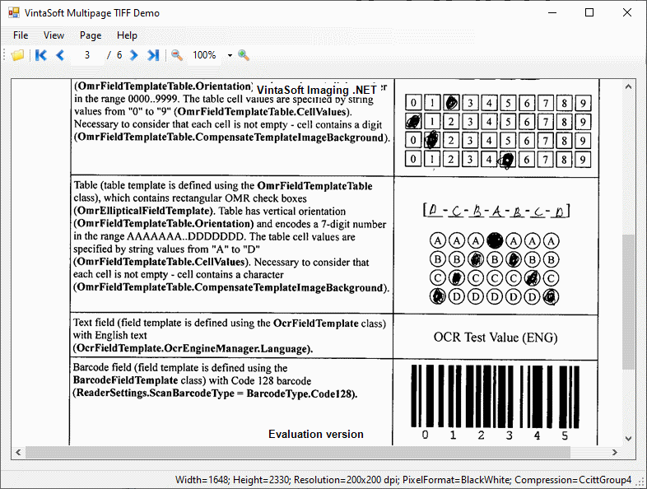The width and height of the screenshot is (647, 489).
Task: Go to the first page
Action: point(41,55)
